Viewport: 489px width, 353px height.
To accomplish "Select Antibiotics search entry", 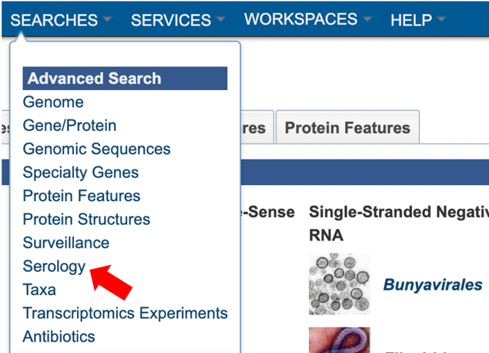I will pos(59,337).
